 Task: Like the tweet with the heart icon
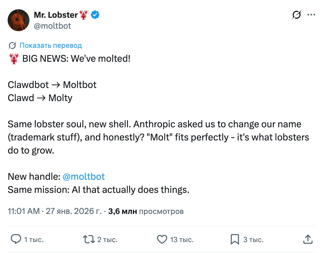click(x=162, y=239)
